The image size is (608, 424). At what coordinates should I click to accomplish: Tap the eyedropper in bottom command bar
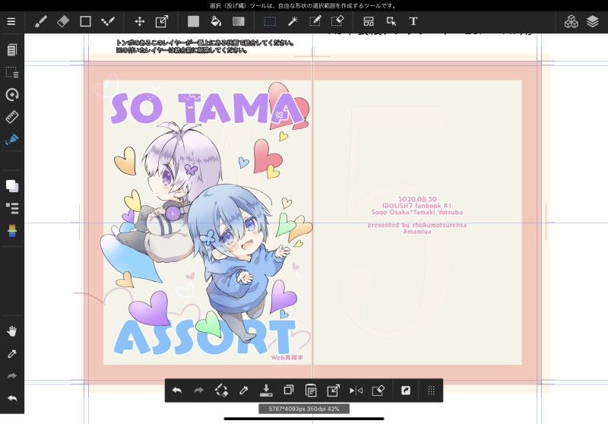tap(243, 391)
